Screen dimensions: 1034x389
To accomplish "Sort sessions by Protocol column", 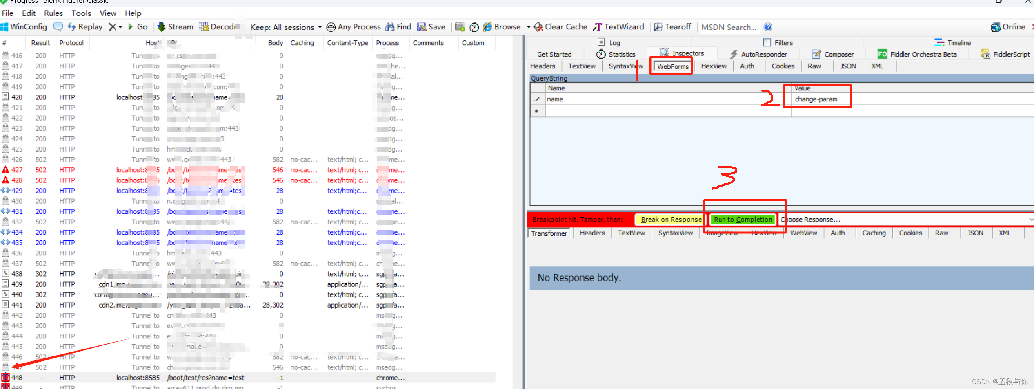I will [x=71, y=43].
